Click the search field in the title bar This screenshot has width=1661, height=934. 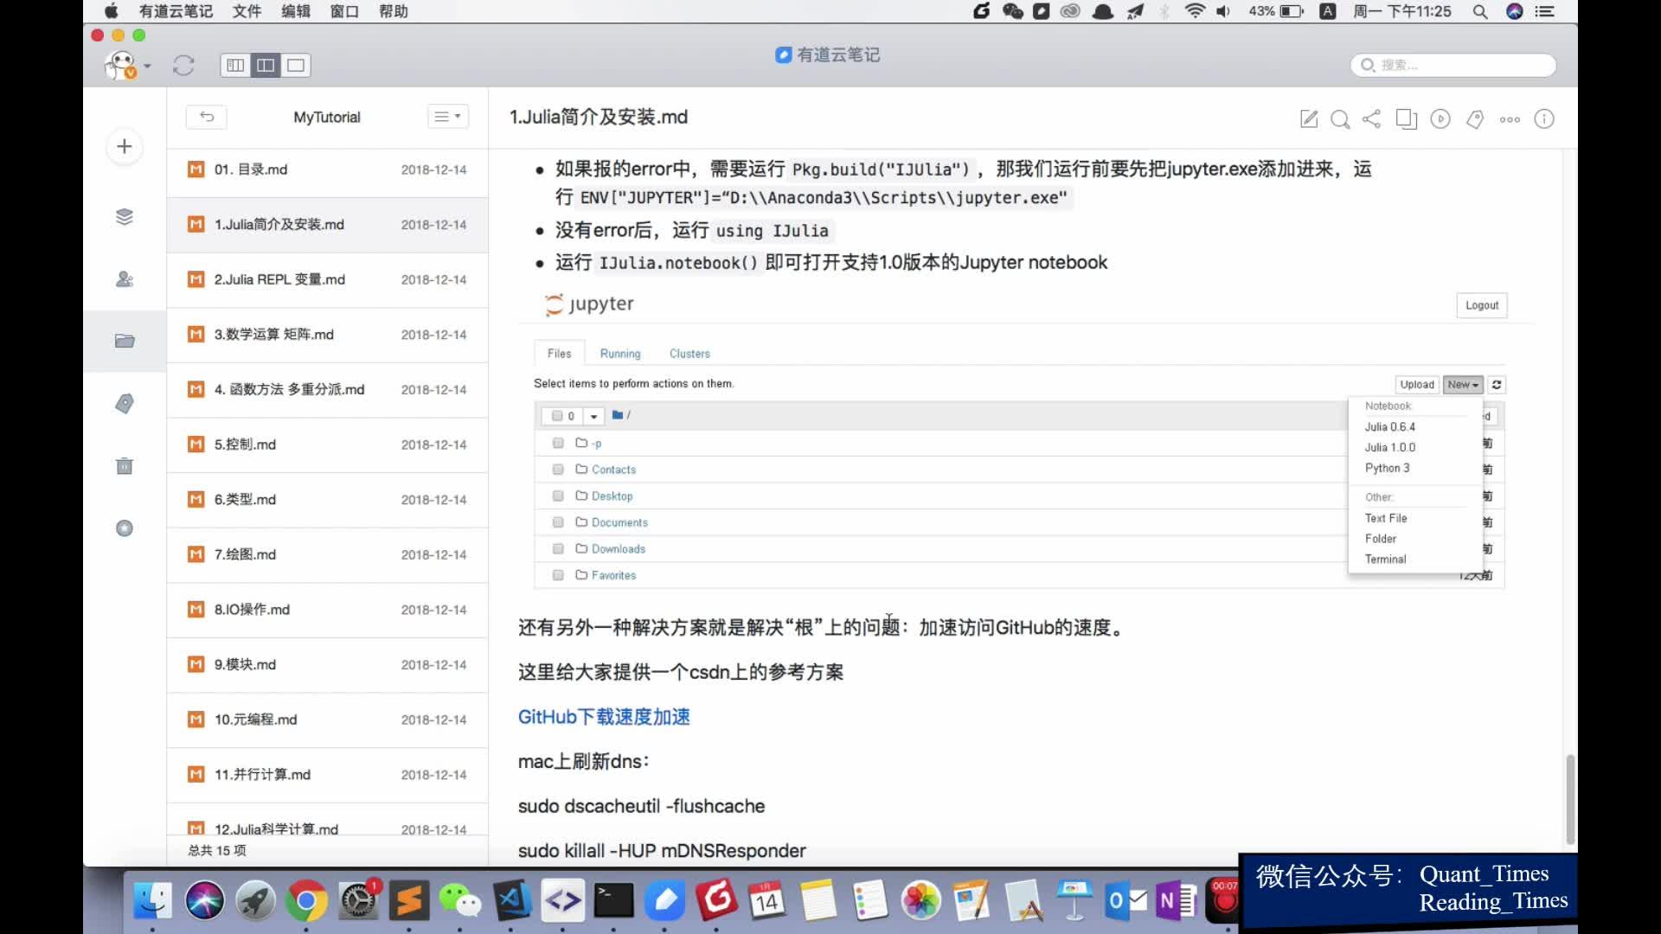point(1452,65)
